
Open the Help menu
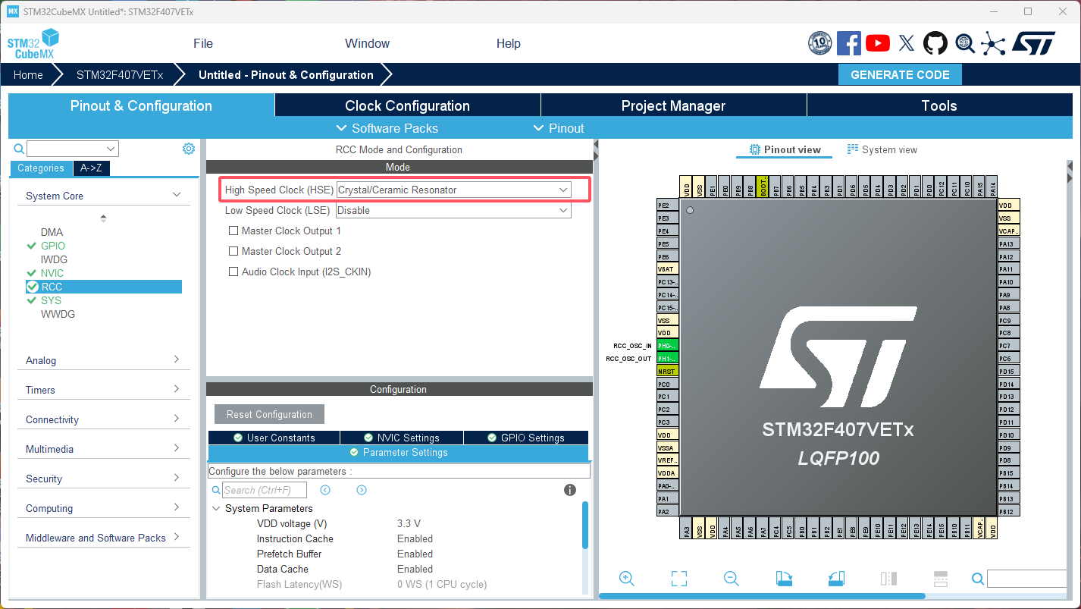[x=509, y=43]
